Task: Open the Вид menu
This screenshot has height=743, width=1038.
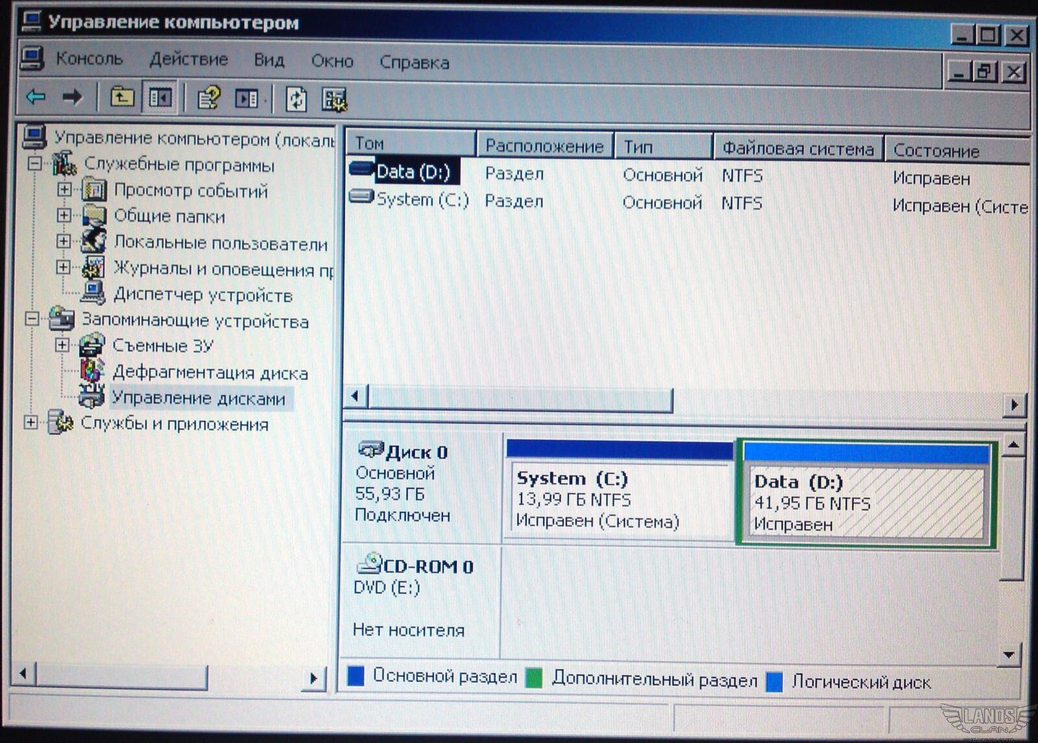Action: pyautogui.click(x=269, y=60)
